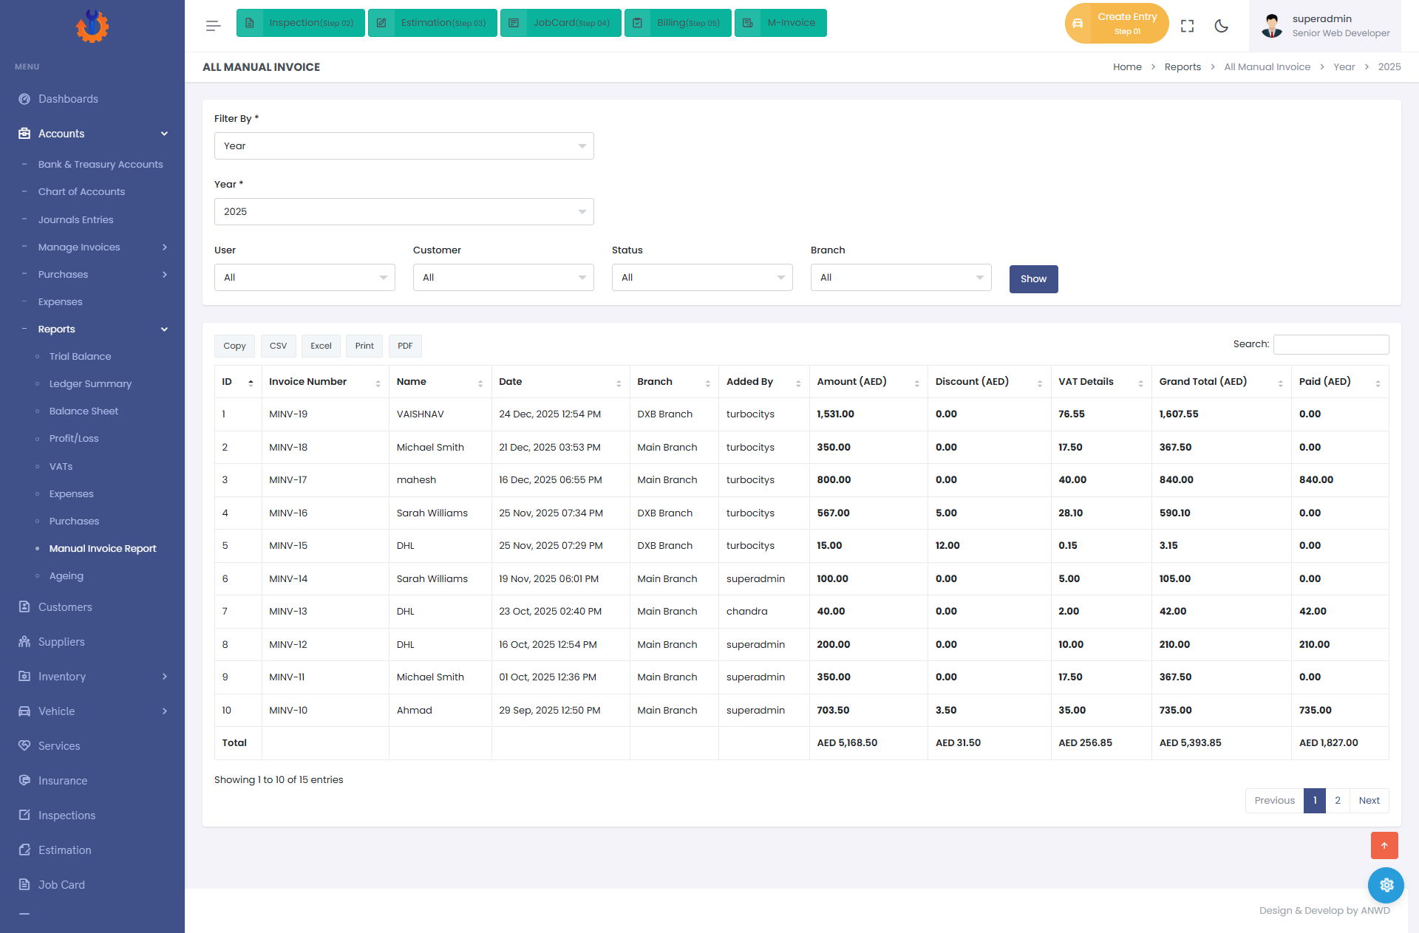Viewport: 1419px width, 933px height.
Task: Click the red scroll-to-top arrow button
Action: [1384, 845]
